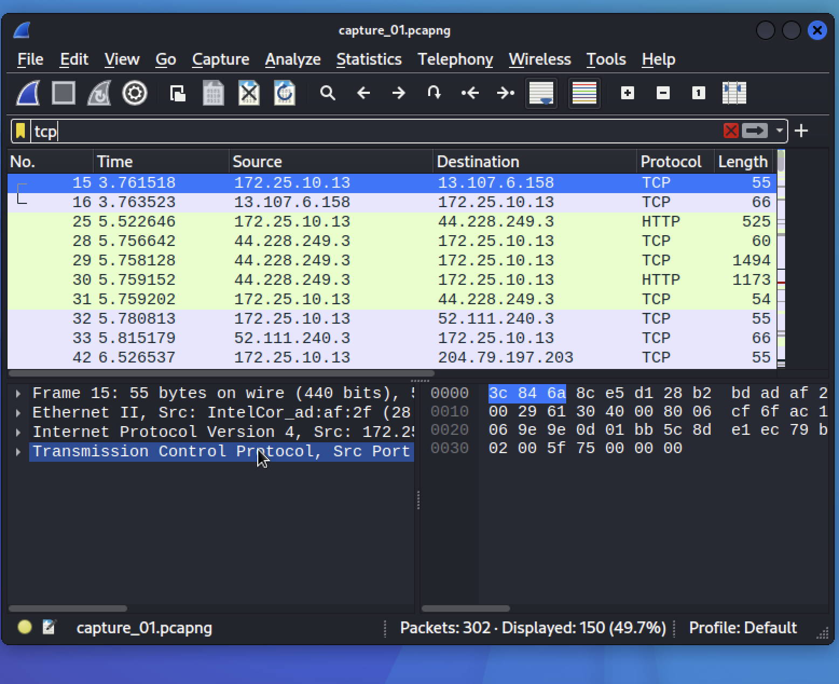Image resolution: width=839 pixels, height=684 pixels.
Task: Start a new packet capture
Action: tap(27, 93)
